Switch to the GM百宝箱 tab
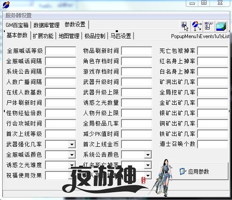Image resolution: width=232 pixels, height=200 pixels. coord(17,25)
